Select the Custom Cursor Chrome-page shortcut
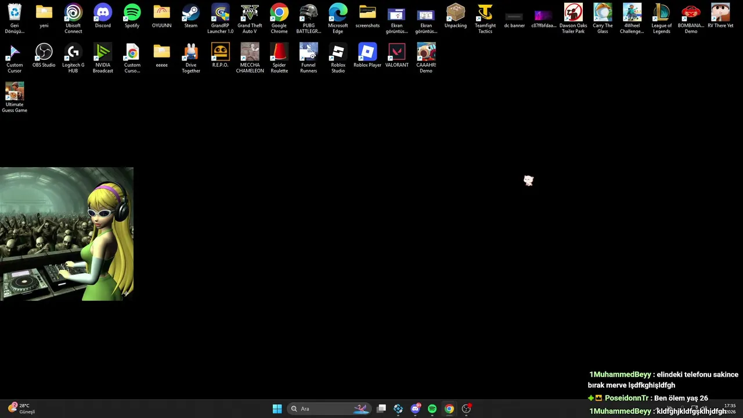 132,57
